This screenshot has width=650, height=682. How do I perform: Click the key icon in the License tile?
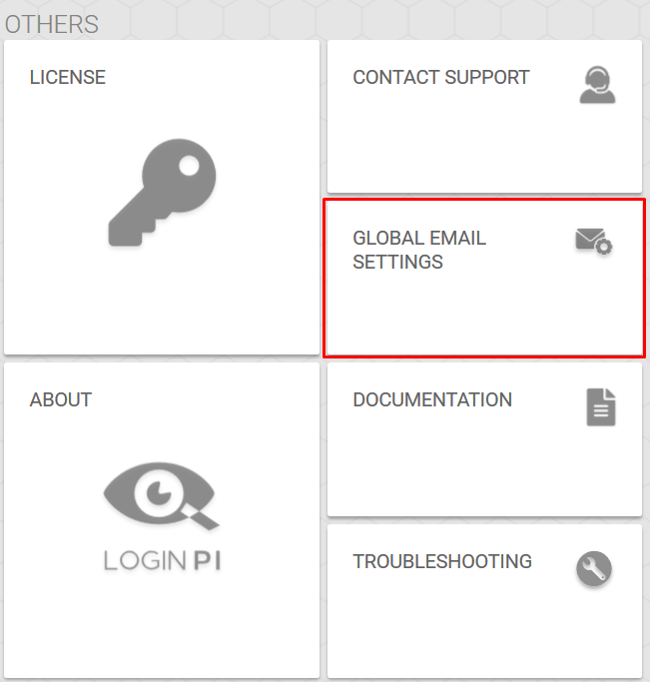click(x=162, y=193)
